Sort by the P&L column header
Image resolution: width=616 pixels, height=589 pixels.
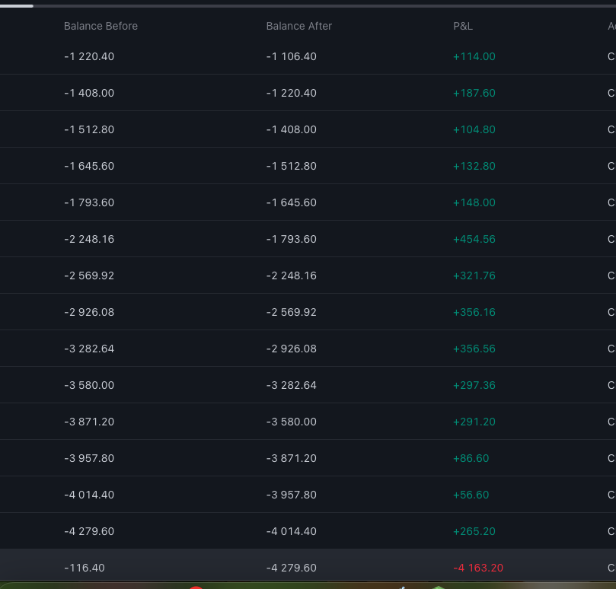point(462,26)
